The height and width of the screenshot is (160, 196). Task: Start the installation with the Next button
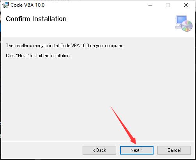[137, 150]
